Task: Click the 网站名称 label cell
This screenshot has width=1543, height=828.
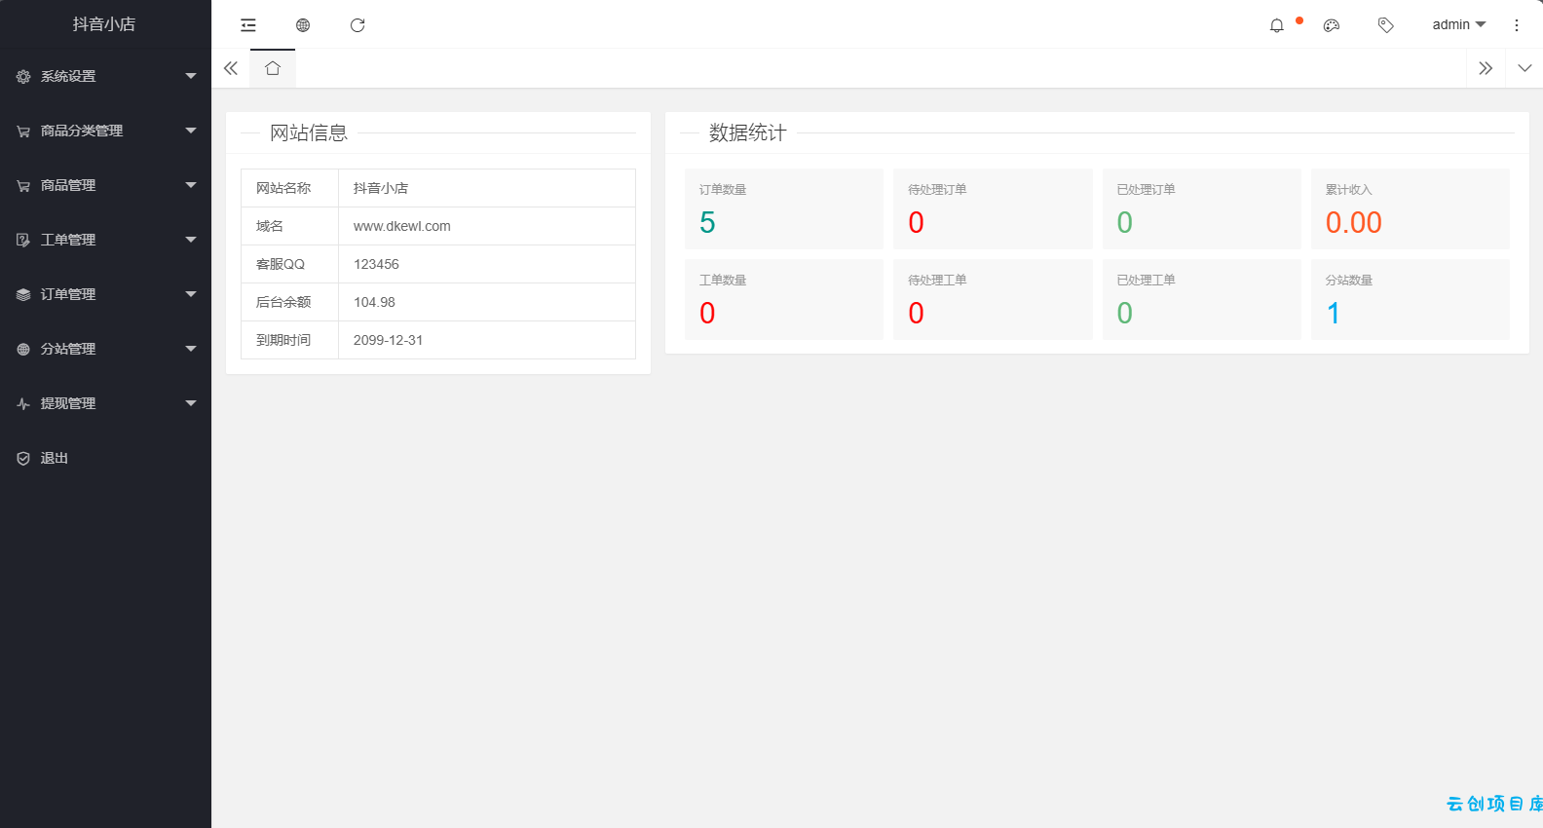Action: pos(290,188)
